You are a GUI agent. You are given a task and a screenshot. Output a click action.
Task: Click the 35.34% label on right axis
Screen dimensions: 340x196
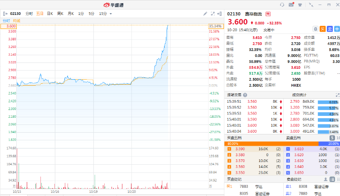tap(216, 26)
